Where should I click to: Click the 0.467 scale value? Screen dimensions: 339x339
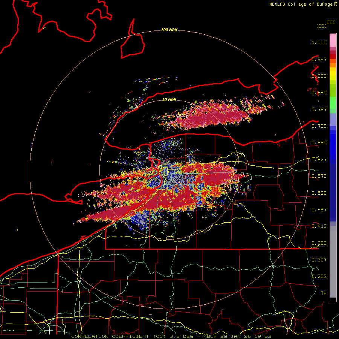[x=319, y=210]
